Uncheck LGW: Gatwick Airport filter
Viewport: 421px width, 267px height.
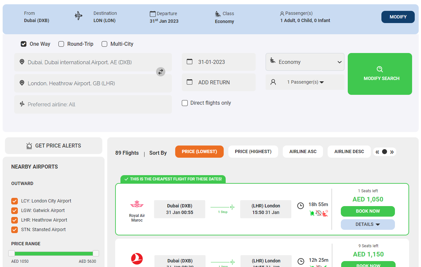coord(15,211)
